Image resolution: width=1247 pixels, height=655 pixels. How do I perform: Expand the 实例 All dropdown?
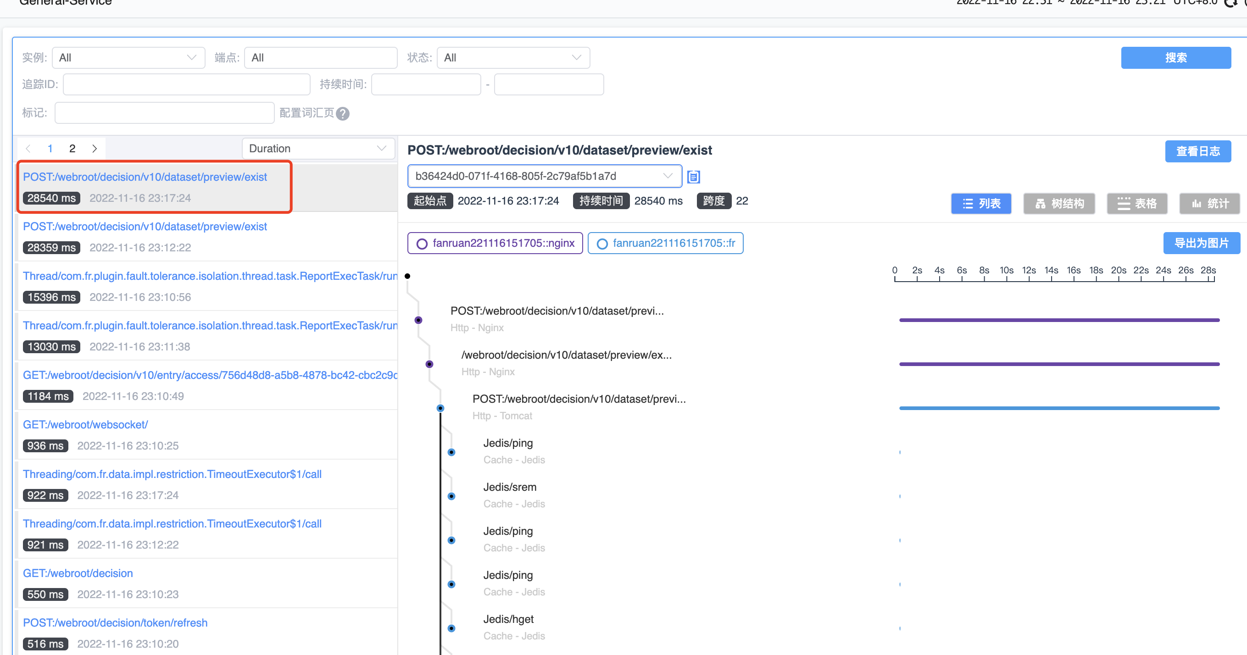[128, 58]
